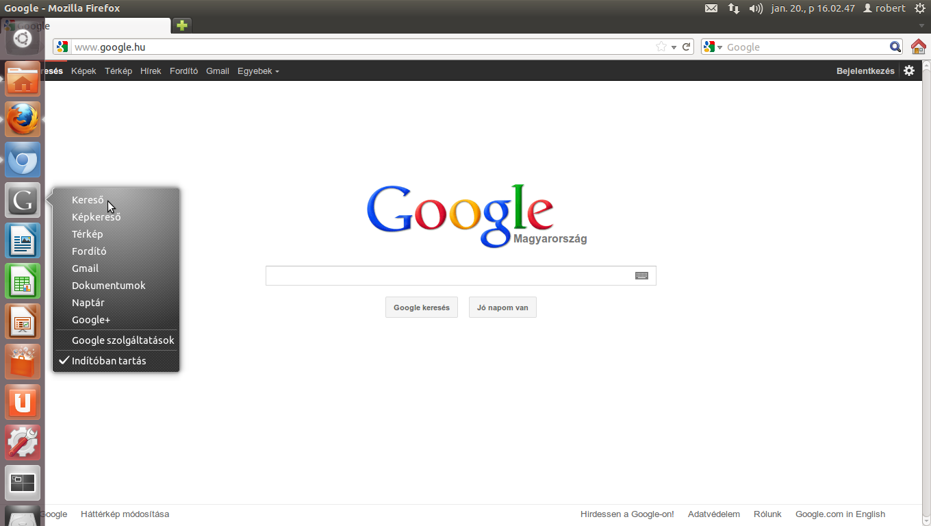Open Gmail in the Google top bar
931x526 pixels.
pyautogui.click(x=218, y=71)
